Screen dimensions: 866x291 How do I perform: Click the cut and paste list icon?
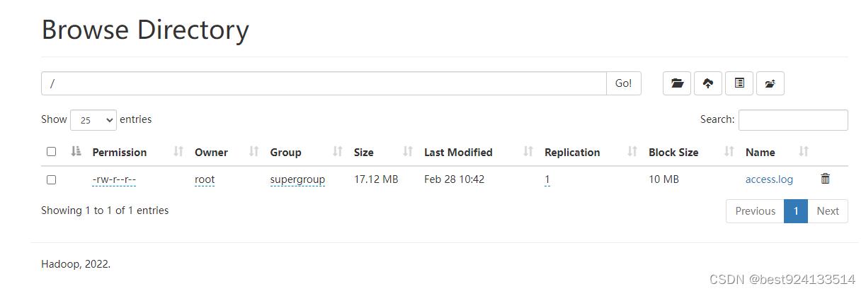[739, 83]
